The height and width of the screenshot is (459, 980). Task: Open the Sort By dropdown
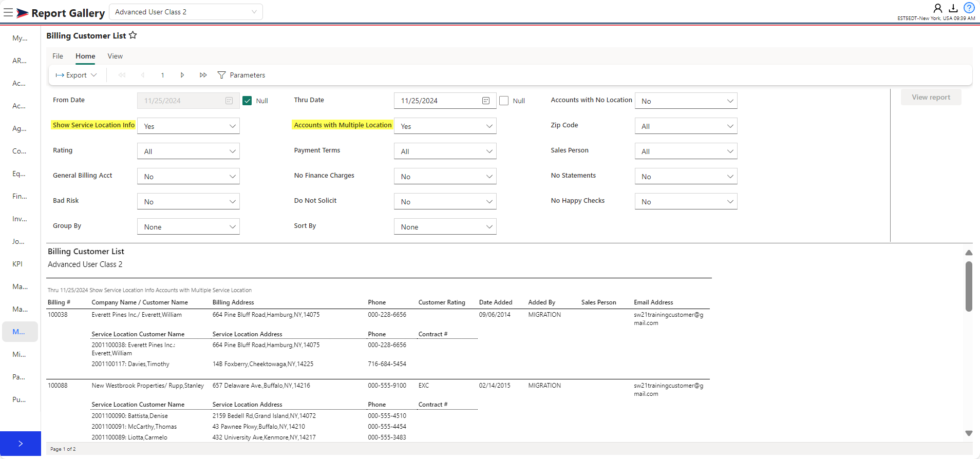click(x=445, y=226)
